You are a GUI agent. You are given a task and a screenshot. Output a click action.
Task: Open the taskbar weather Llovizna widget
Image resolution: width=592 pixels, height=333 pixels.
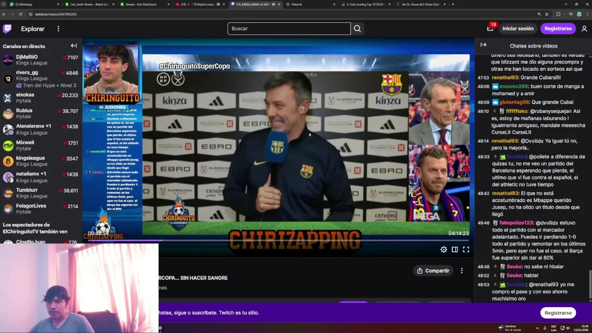510,328
